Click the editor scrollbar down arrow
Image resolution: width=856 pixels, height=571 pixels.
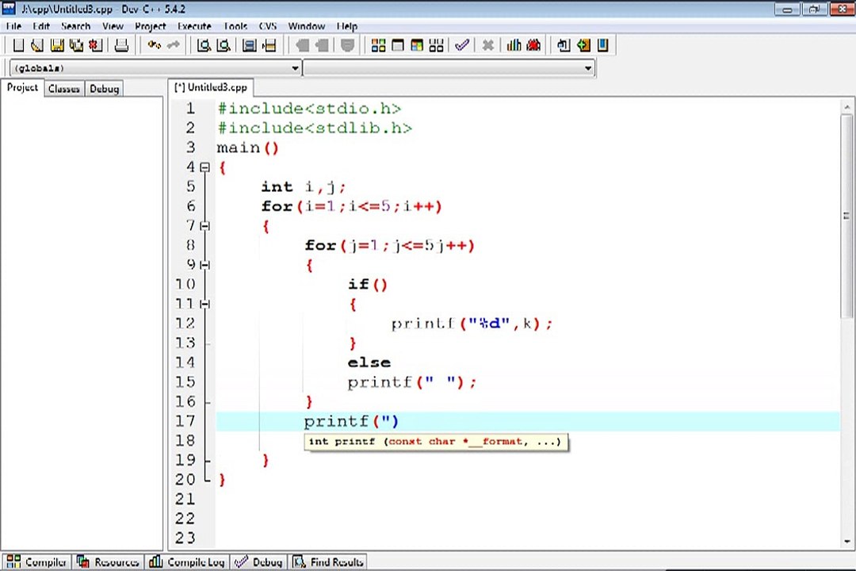pyautogui.click(x=846, y=542)
